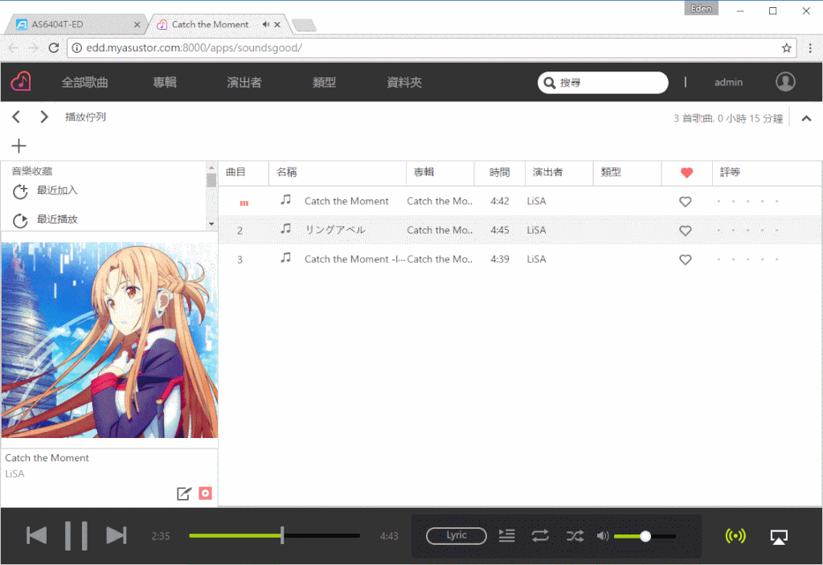Click the music note icon for Catch the Moment -Instrumental- row 3

pyautogui.click(x=285, y=257)
